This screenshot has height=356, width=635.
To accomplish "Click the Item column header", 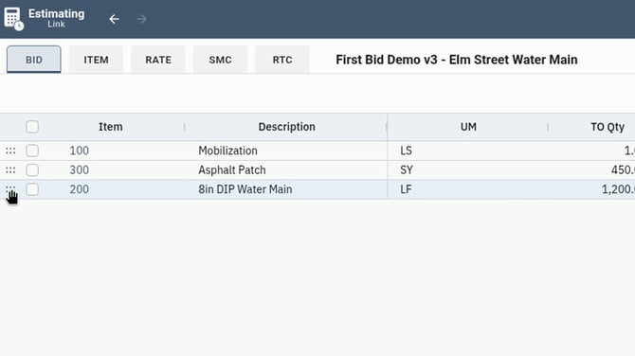I will click(x=111, y=127).
